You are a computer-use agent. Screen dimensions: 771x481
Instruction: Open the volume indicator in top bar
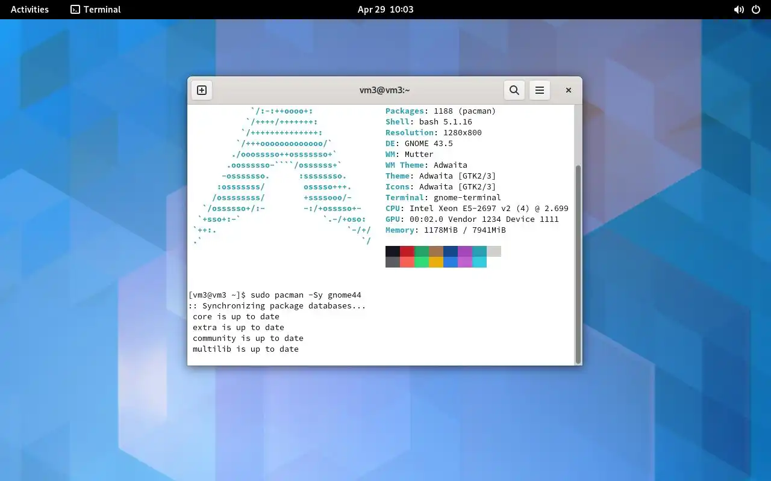[738, 10]
